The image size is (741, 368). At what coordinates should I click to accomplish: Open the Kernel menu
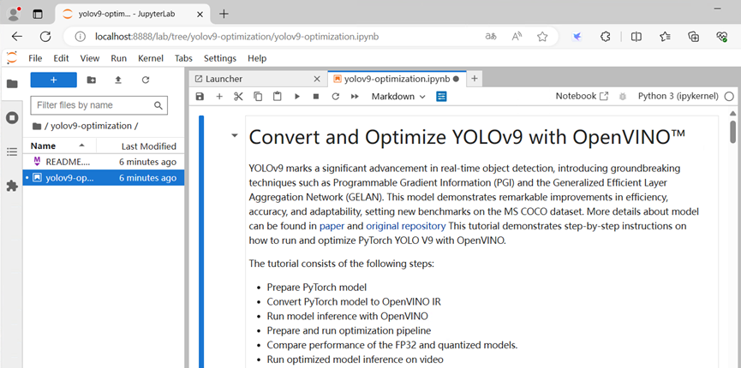tap(150, 58)
